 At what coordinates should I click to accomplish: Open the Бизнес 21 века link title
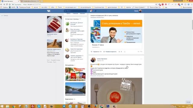click(x=98, y=45)
